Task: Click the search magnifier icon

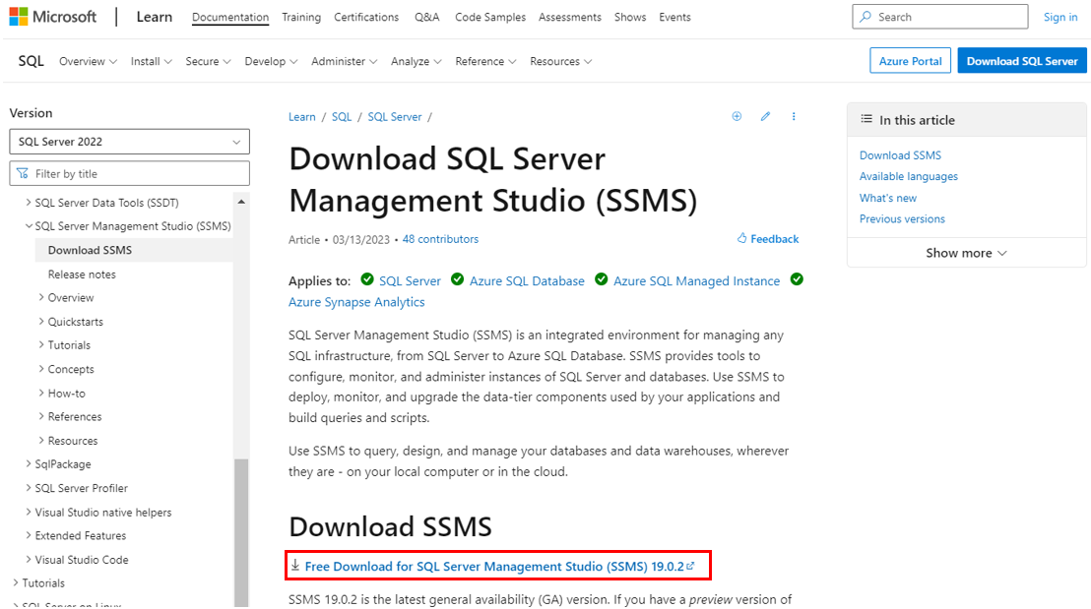Action: tap(866, 17)
